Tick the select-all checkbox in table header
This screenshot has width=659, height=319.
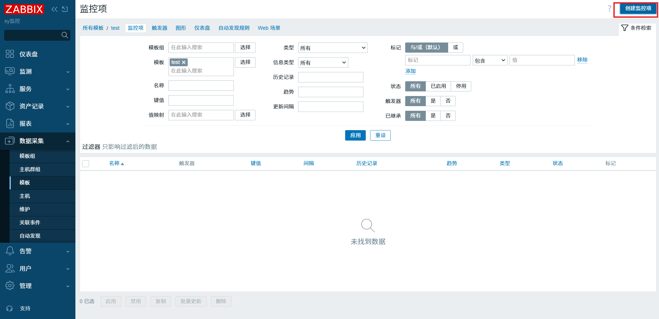point(86,163)
